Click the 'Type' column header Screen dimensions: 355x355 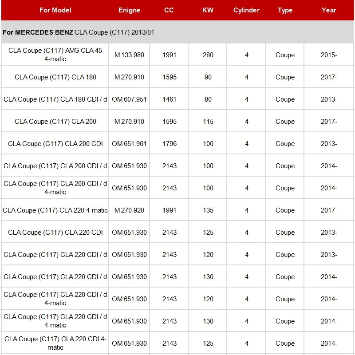(285, 10)
